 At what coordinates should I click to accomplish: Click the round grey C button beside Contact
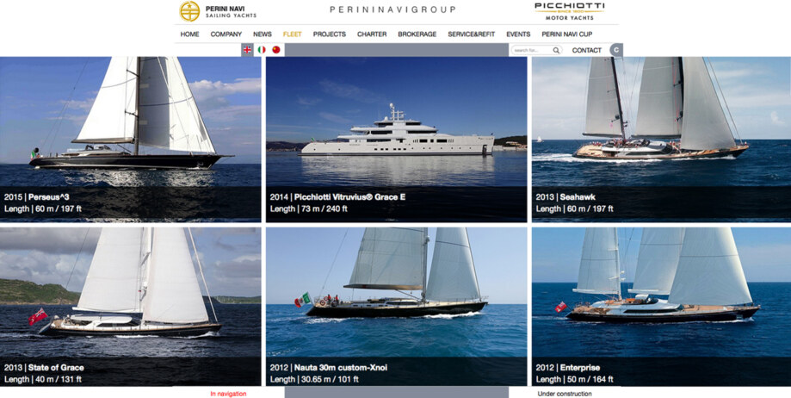[x=616, y=50]
